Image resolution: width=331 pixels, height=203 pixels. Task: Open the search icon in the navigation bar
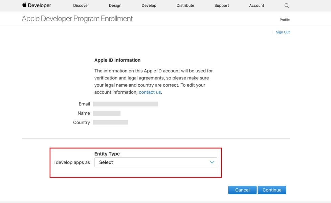pos(286,5)
